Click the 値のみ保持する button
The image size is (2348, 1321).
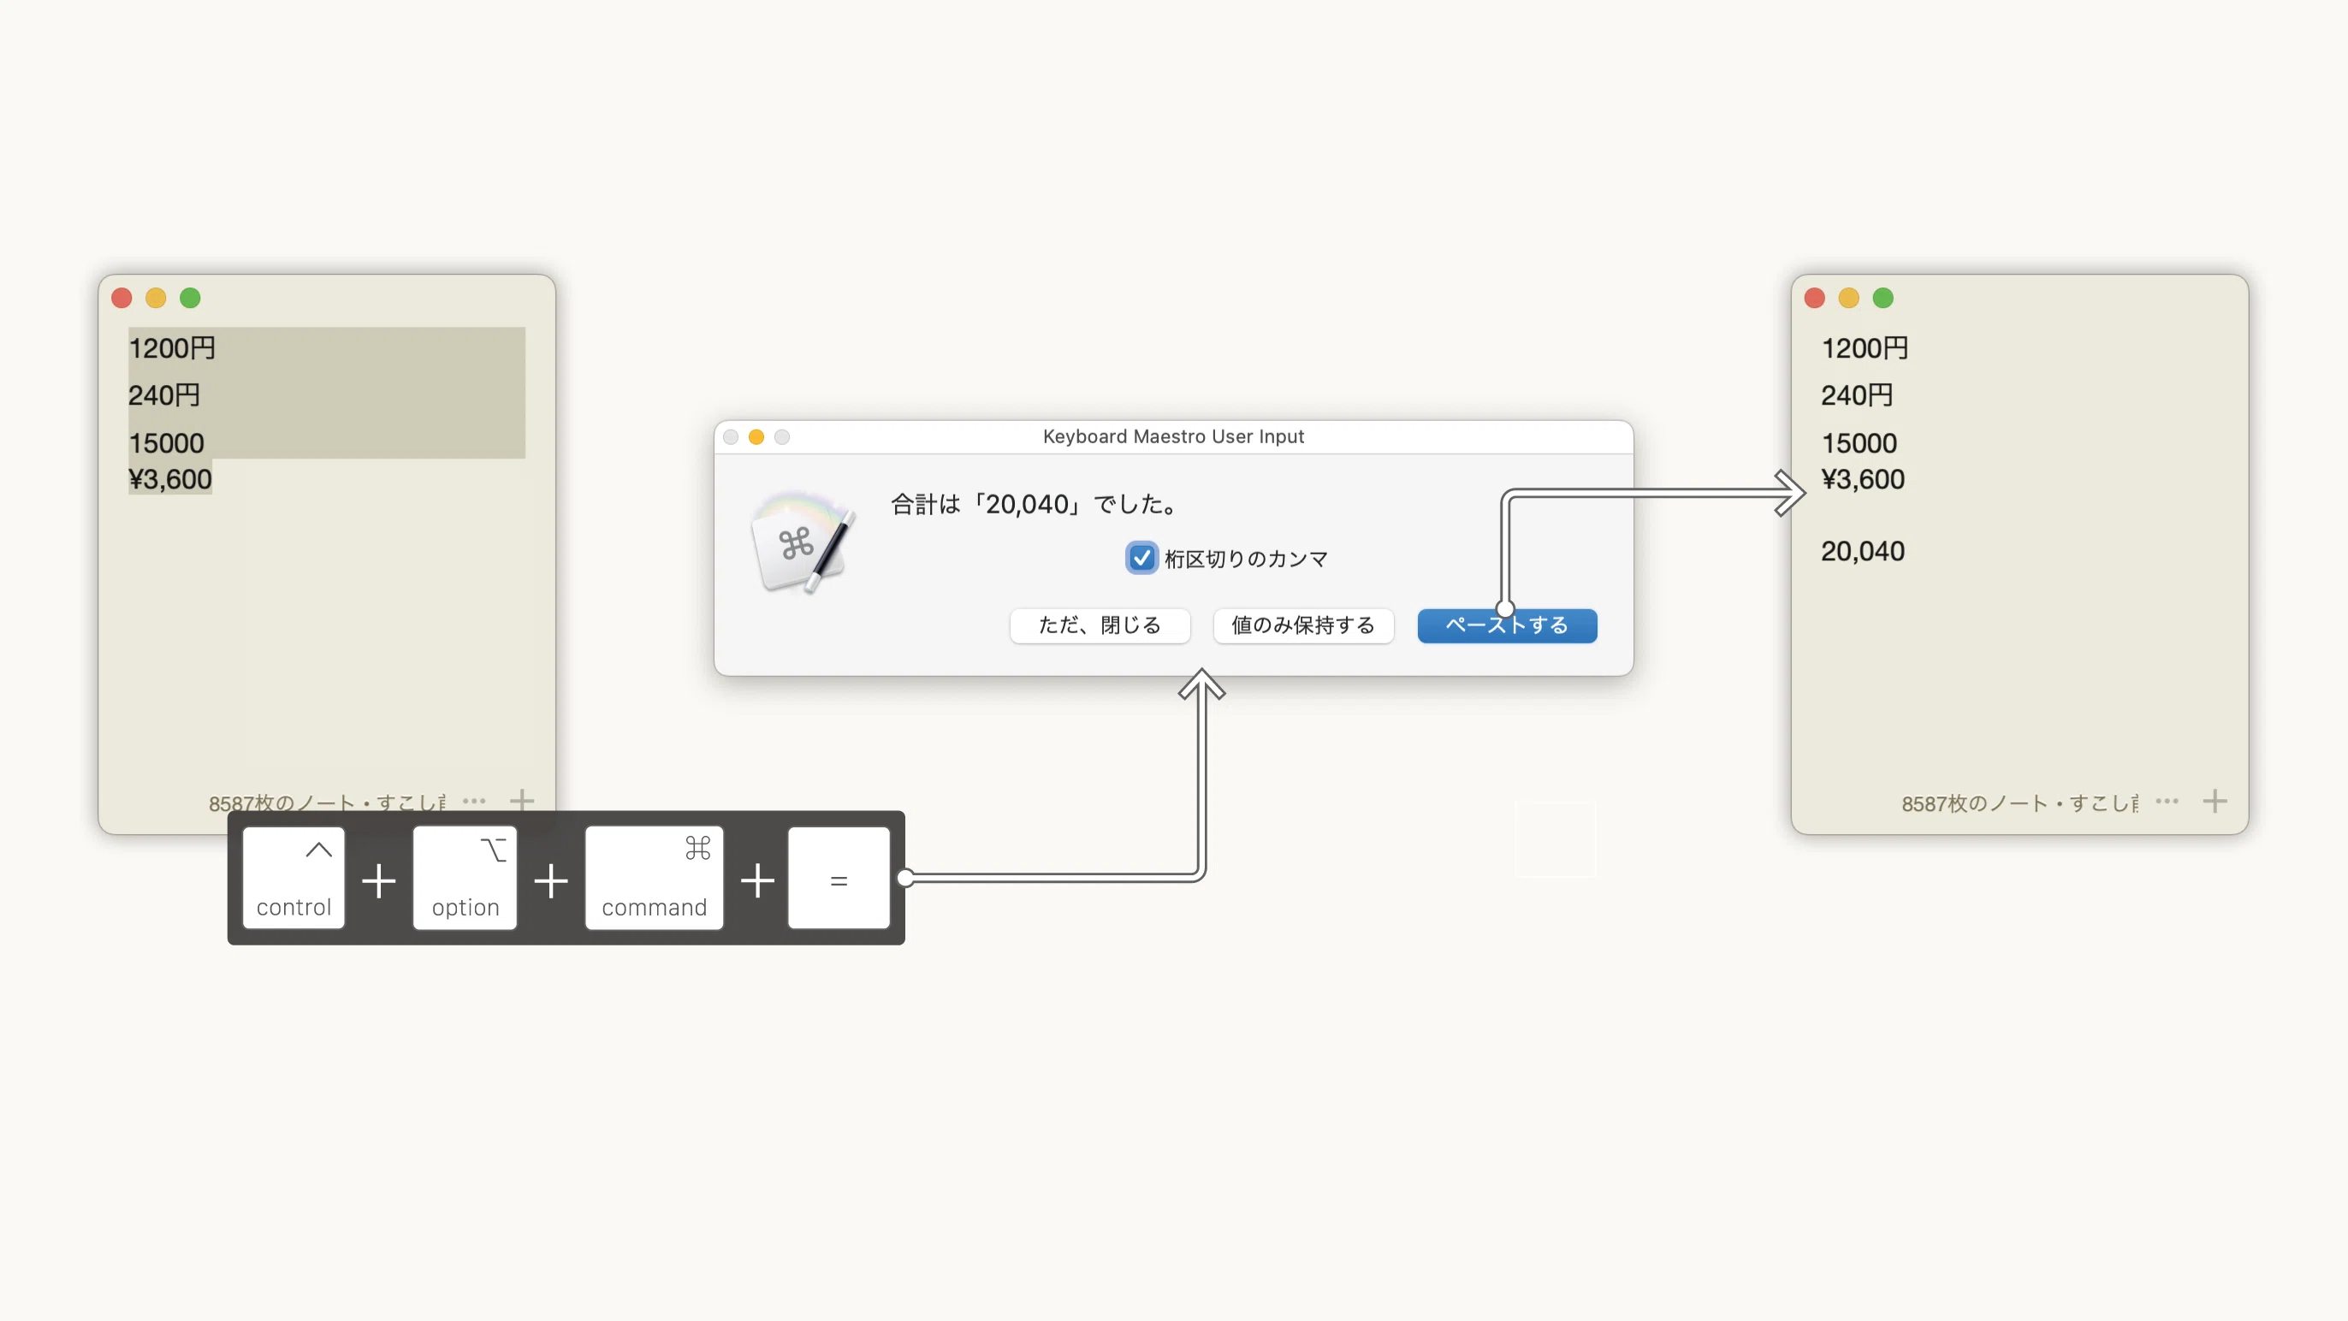1303,625
